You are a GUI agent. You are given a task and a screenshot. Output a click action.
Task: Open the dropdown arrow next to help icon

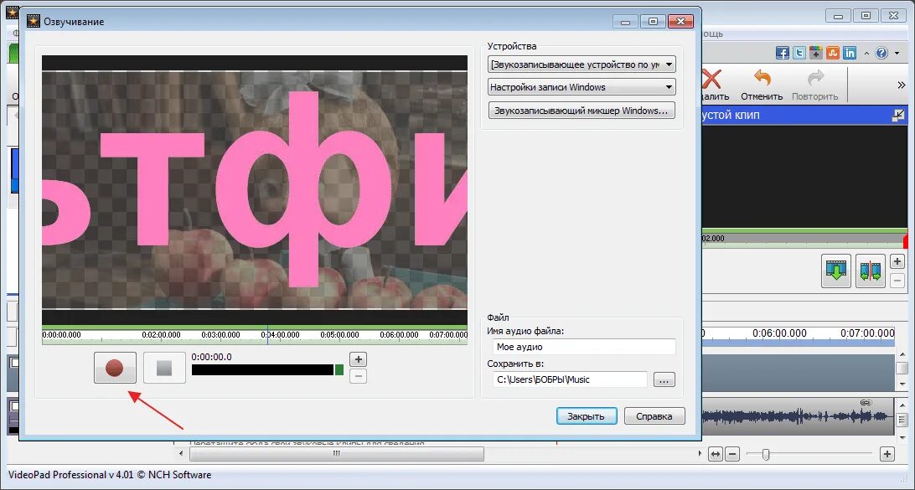(x=895, y=54)
